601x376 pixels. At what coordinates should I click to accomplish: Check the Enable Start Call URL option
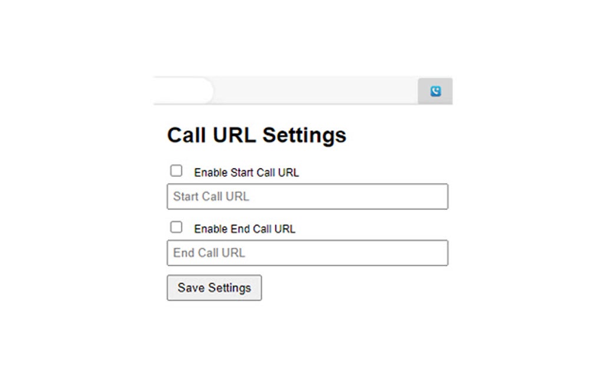pos(176,170)
